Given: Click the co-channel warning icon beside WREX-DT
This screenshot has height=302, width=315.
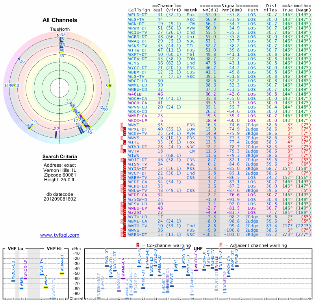Looking at the screenshot, I should 125,235.
